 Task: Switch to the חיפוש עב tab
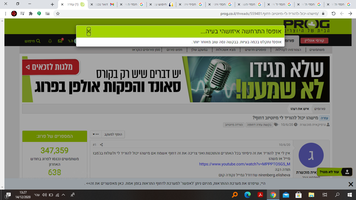point(162,4)
